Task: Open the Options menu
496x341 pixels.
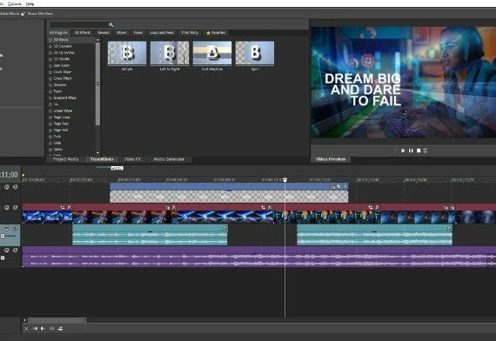Action: (x=14, y=3)
